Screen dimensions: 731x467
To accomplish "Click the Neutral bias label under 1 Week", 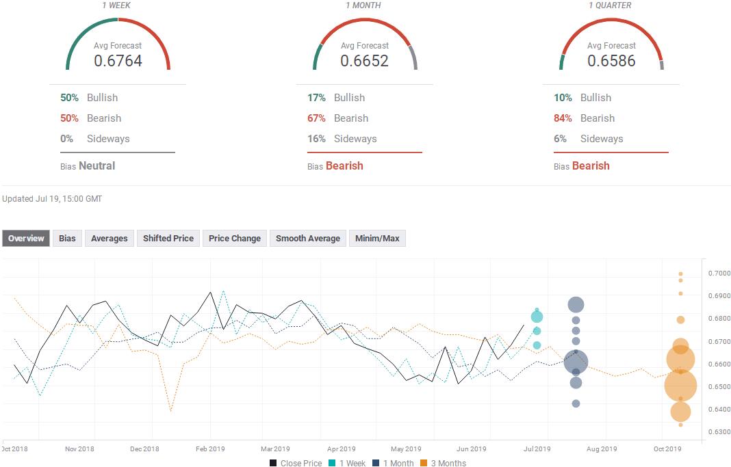I will [x=97, y=166].
